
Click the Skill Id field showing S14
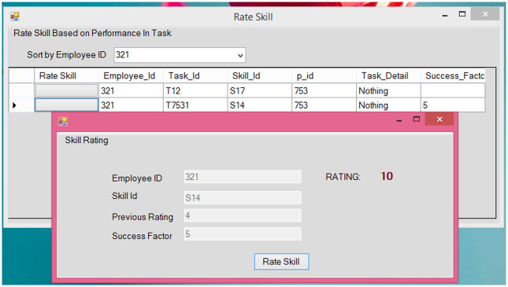pyautogui.click(x=243, y=197)
